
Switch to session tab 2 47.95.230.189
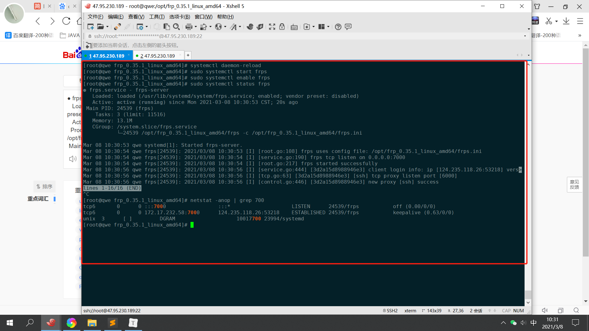157,56
